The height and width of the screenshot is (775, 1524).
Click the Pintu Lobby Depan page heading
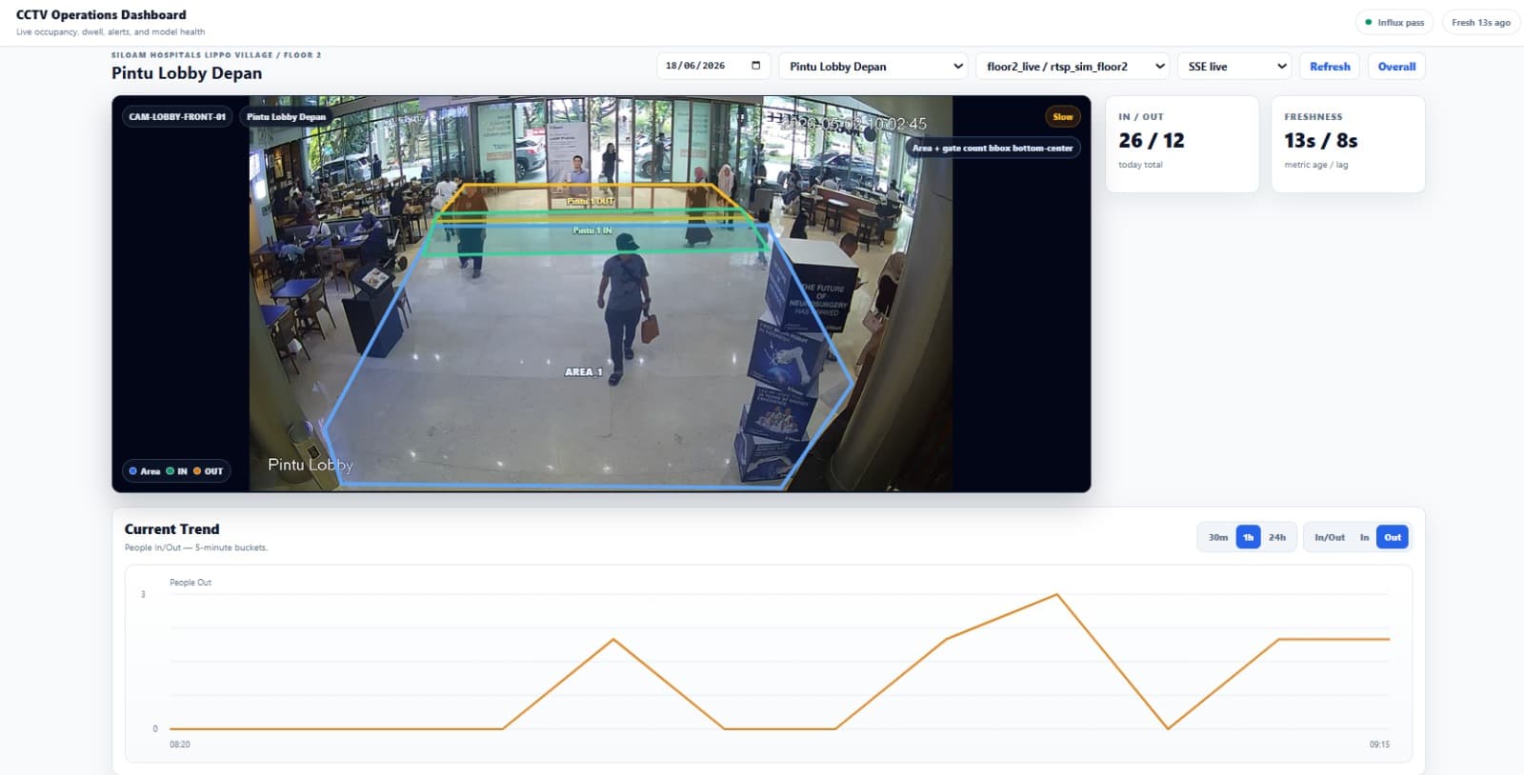click(x=187, y=73)
